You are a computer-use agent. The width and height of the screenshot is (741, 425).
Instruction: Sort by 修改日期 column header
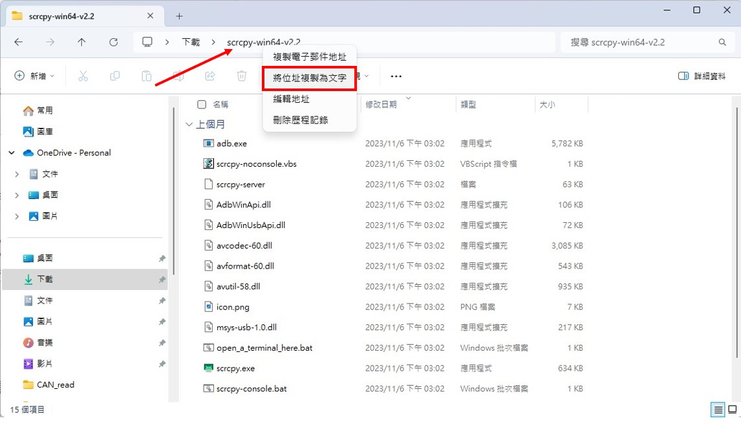381,105
